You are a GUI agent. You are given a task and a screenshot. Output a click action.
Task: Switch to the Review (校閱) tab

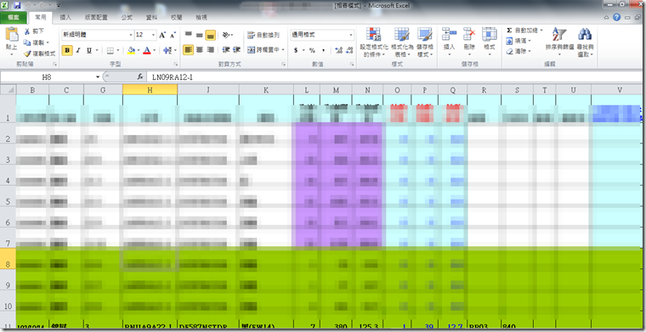(x=176, y=18)
